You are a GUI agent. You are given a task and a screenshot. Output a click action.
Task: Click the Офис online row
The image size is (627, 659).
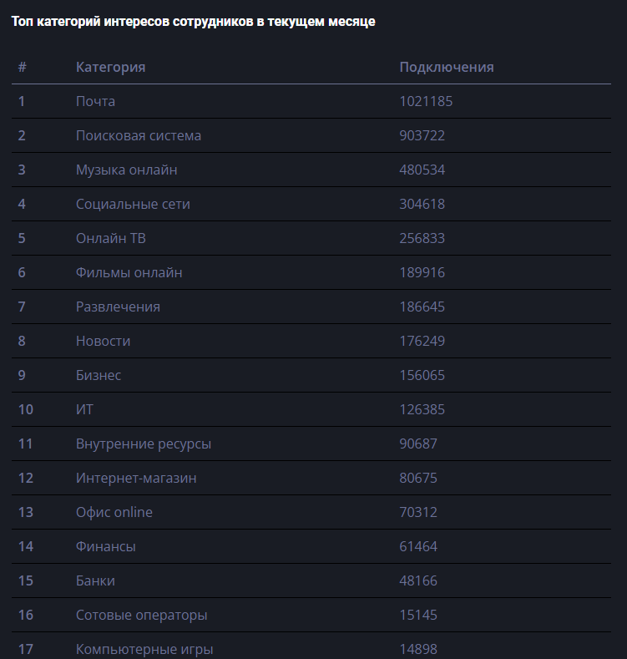[x=311, y=512]
